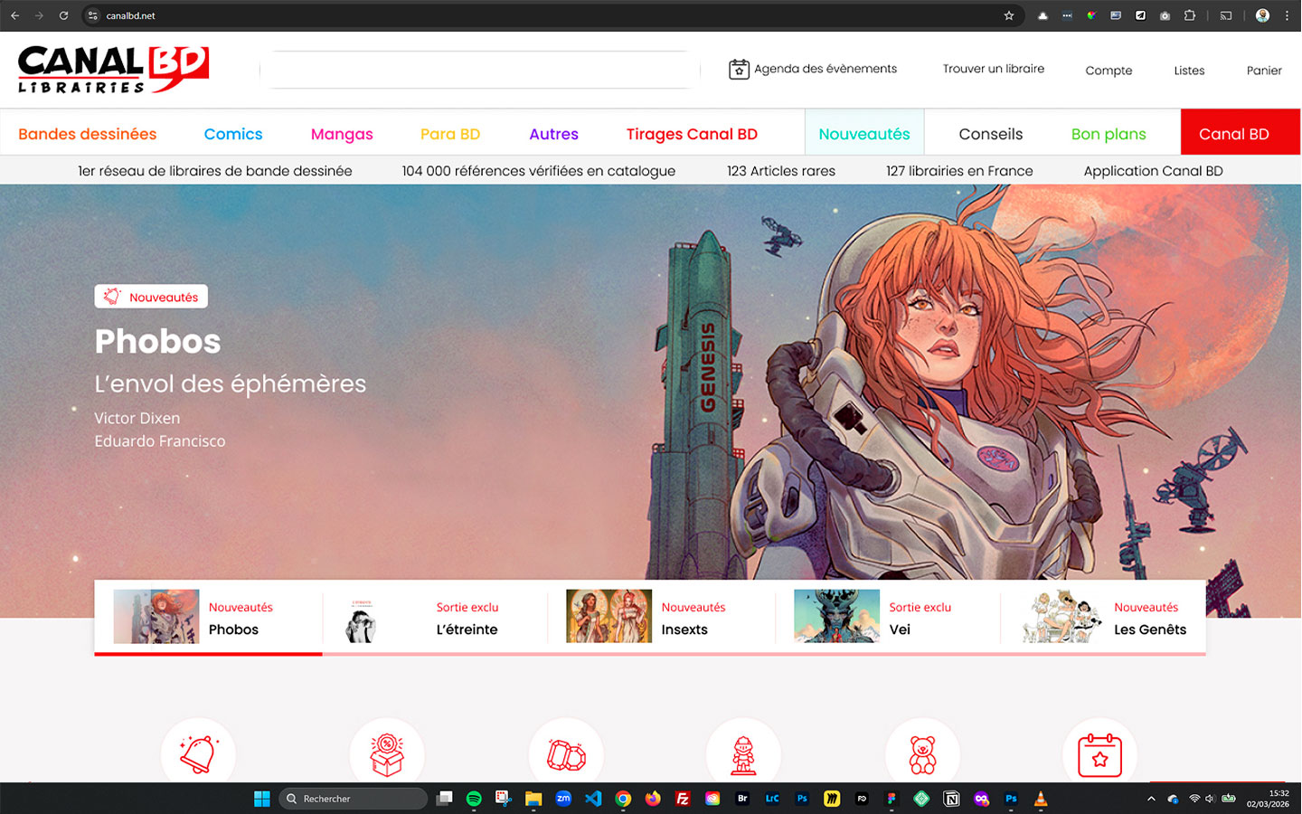Click the Trouver un libraire link

click(993, 69)
